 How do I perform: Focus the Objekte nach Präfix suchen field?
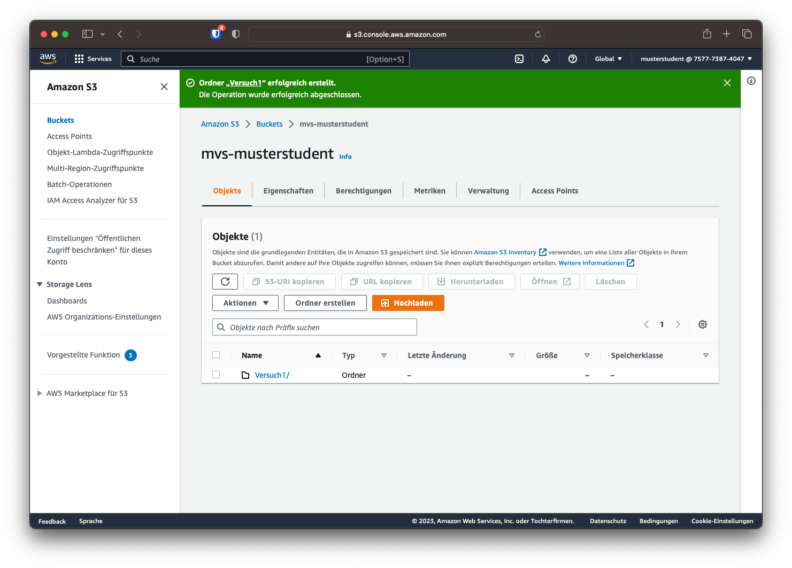314,327
